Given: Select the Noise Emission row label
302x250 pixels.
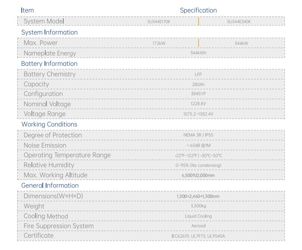Looking at the screenshot, I should point(45,145).
